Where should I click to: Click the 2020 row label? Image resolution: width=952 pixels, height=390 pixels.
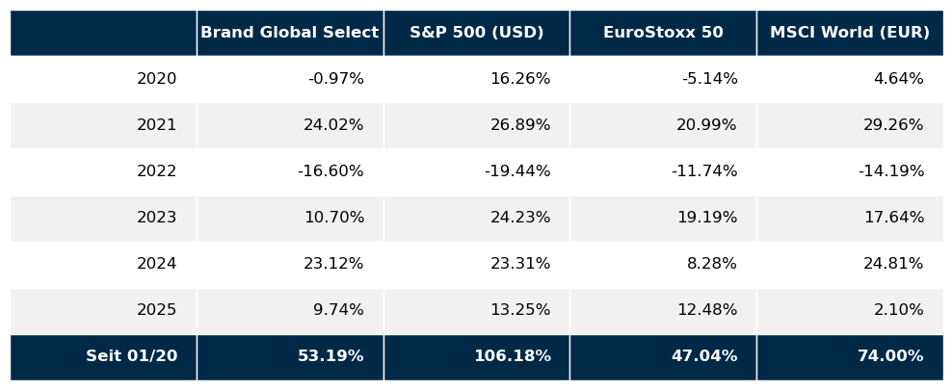[x=156, y=79]
